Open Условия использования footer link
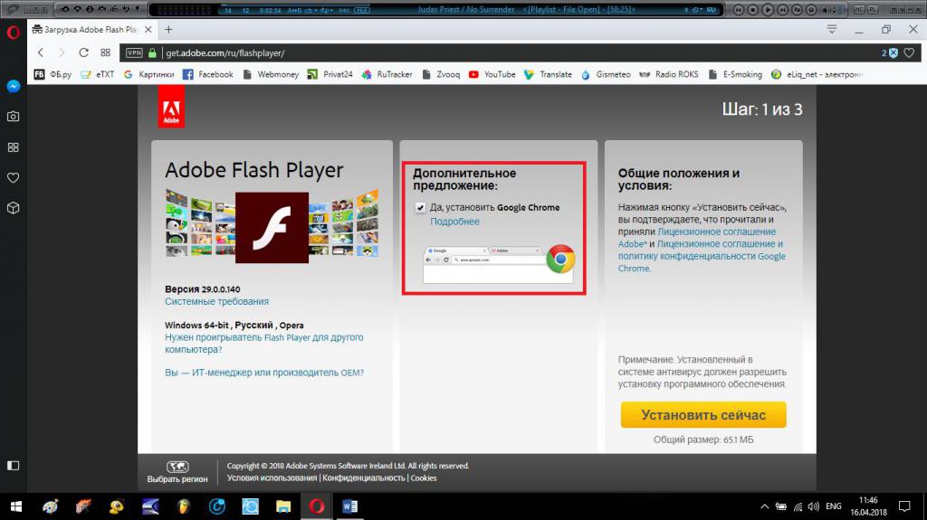Image resolution: width=927 pixels, height=520 pixels. click(x=272, y=478)
